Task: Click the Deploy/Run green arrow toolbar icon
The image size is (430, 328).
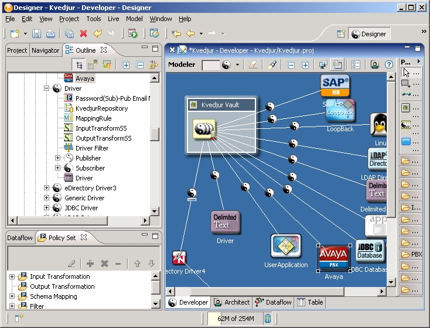Action: pyautogui.click(x=133, y=34)
